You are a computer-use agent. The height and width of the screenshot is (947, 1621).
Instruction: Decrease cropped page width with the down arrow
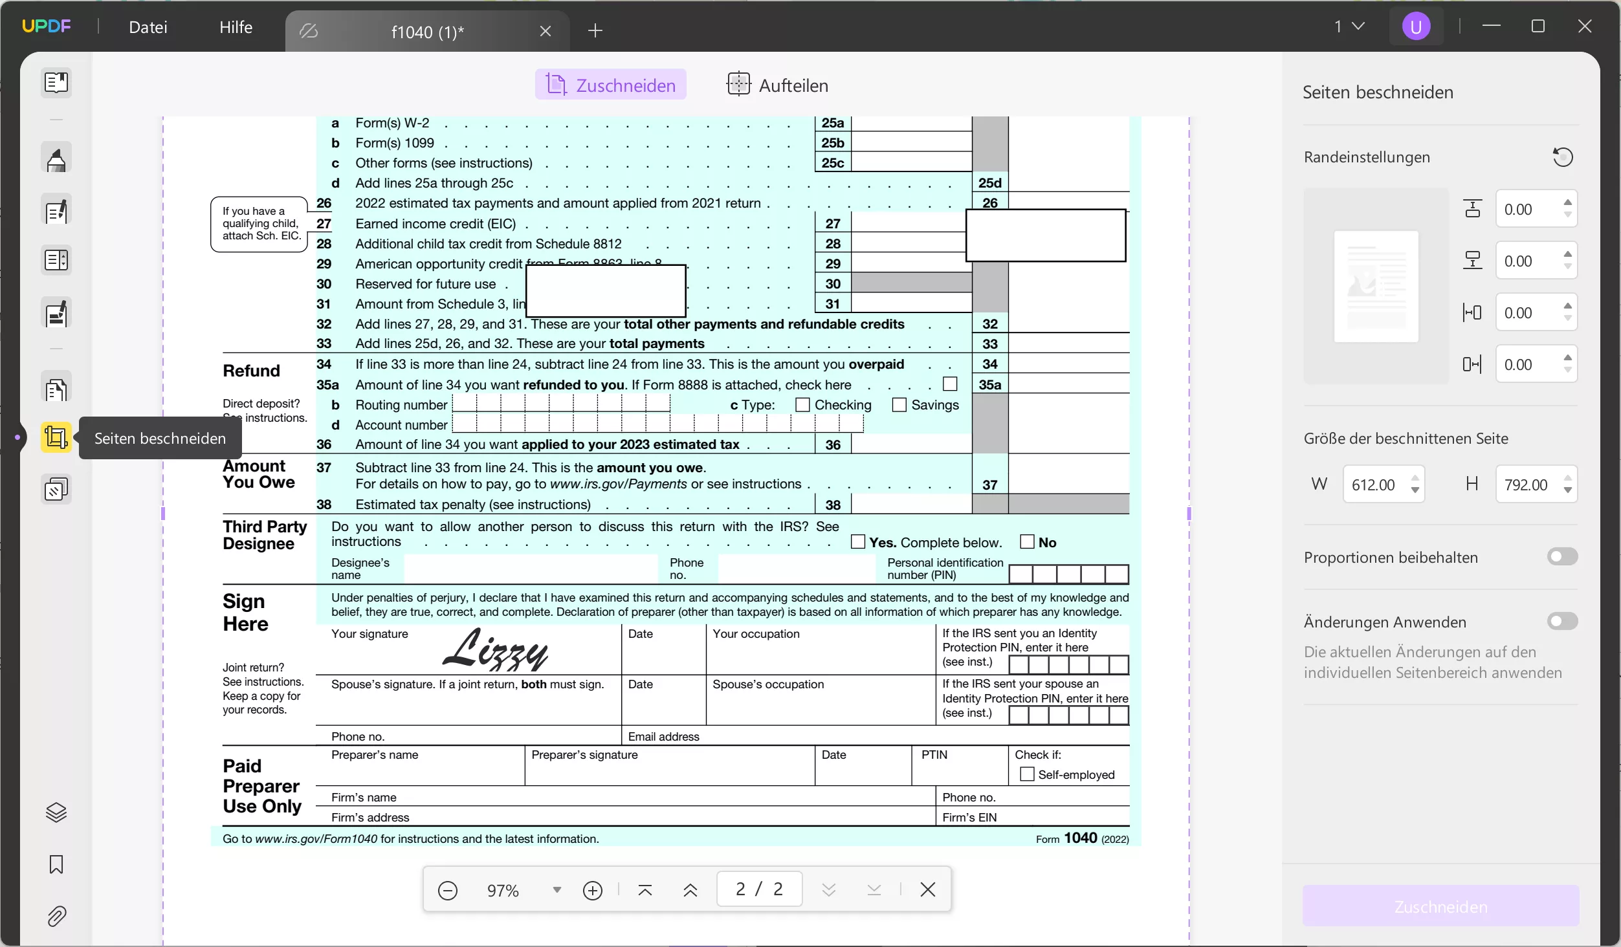click(x=1415, y=490)
